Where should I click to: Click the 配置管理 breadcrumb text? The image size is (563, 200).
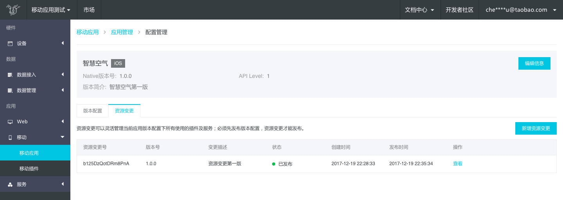(156, 32)
